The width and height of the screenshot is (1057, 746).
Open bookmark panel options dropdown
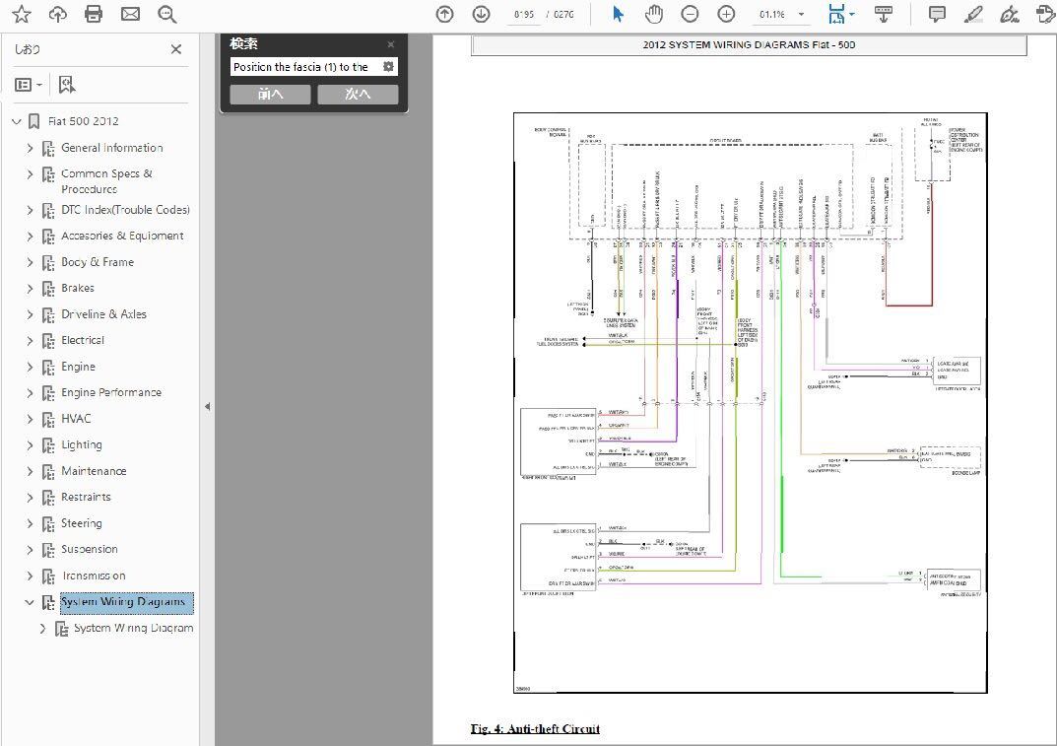(x=29, y=85)
